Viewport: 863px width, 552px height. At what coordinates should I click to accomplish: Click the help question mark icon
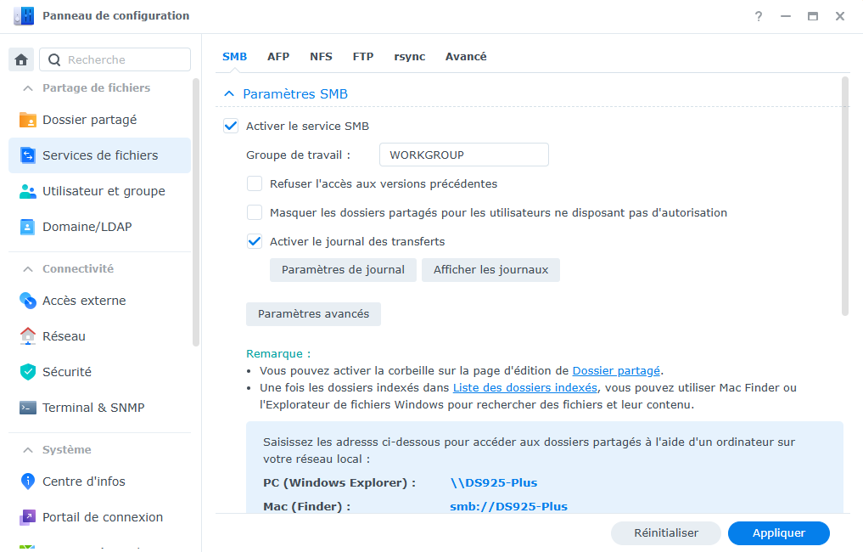click(x=759, y=16)
